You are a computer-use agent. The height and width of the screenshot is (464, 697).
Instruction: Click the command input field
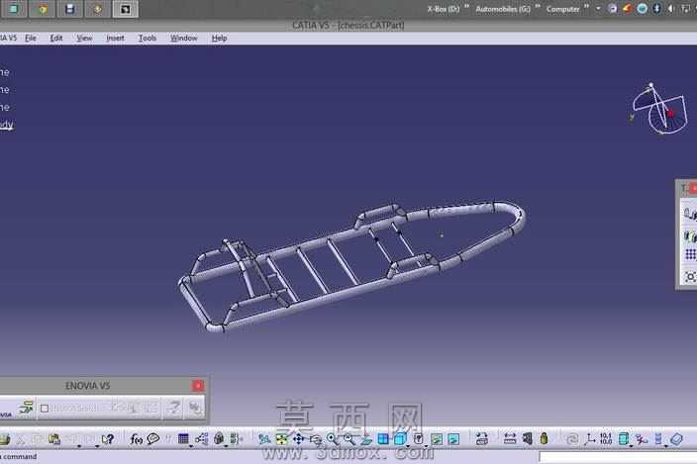click(x=618, y=456)
